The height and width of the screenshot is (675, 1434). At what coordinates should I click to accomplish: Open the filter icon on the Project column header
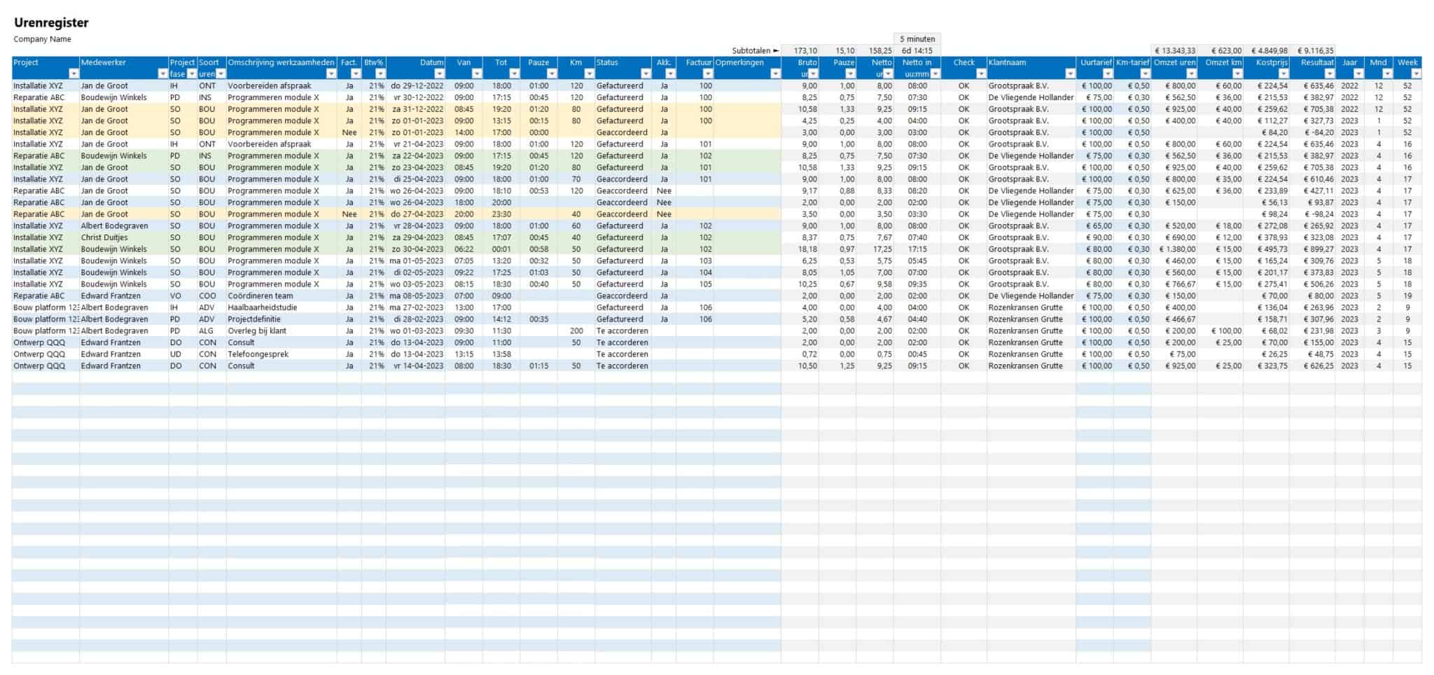[x=73, y=74]
